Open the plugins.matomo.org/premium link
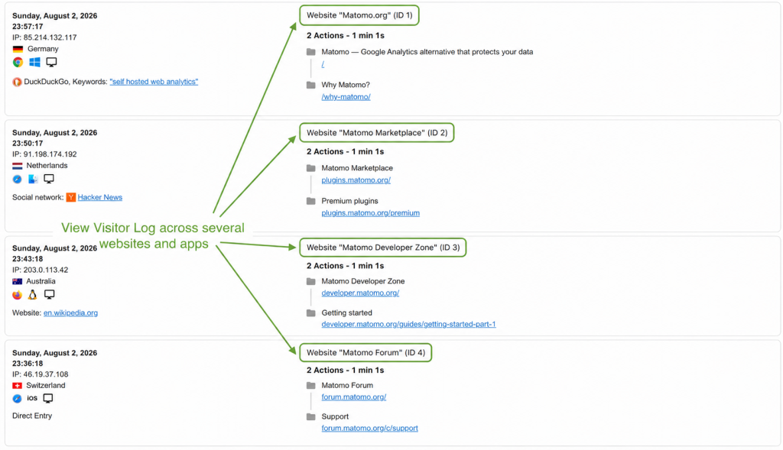783x450 pixels. [371, 213]
